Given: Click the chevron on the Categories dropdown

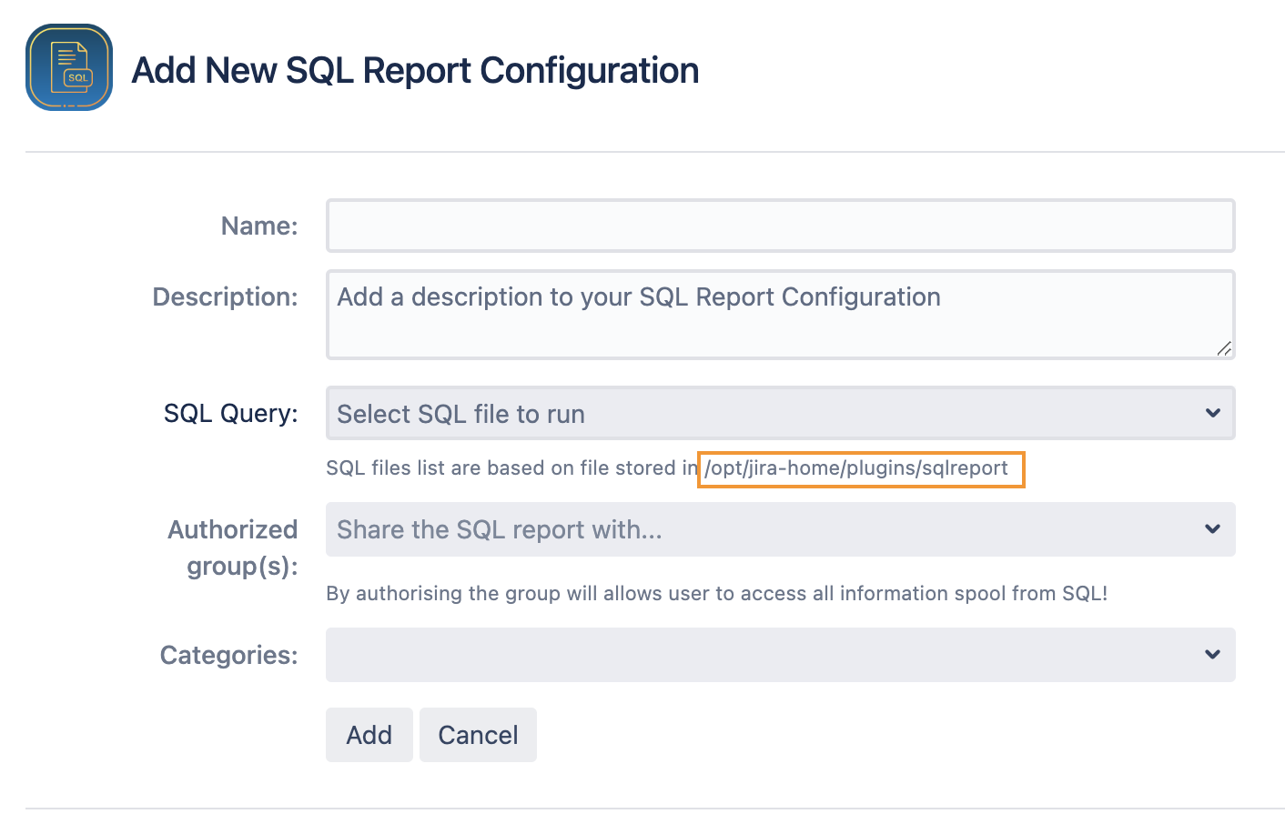Looking at the screenshot, I should 1212,654.
